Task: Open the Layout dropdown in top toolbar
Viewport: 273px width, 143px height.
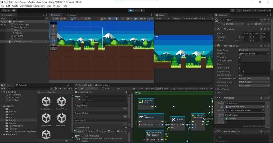Action: [x=264, y=11]
